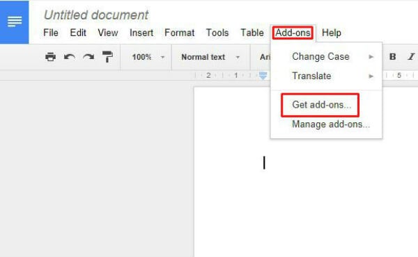
Task: Toggle Italic formatting button
Action: (x=411, y=56)
